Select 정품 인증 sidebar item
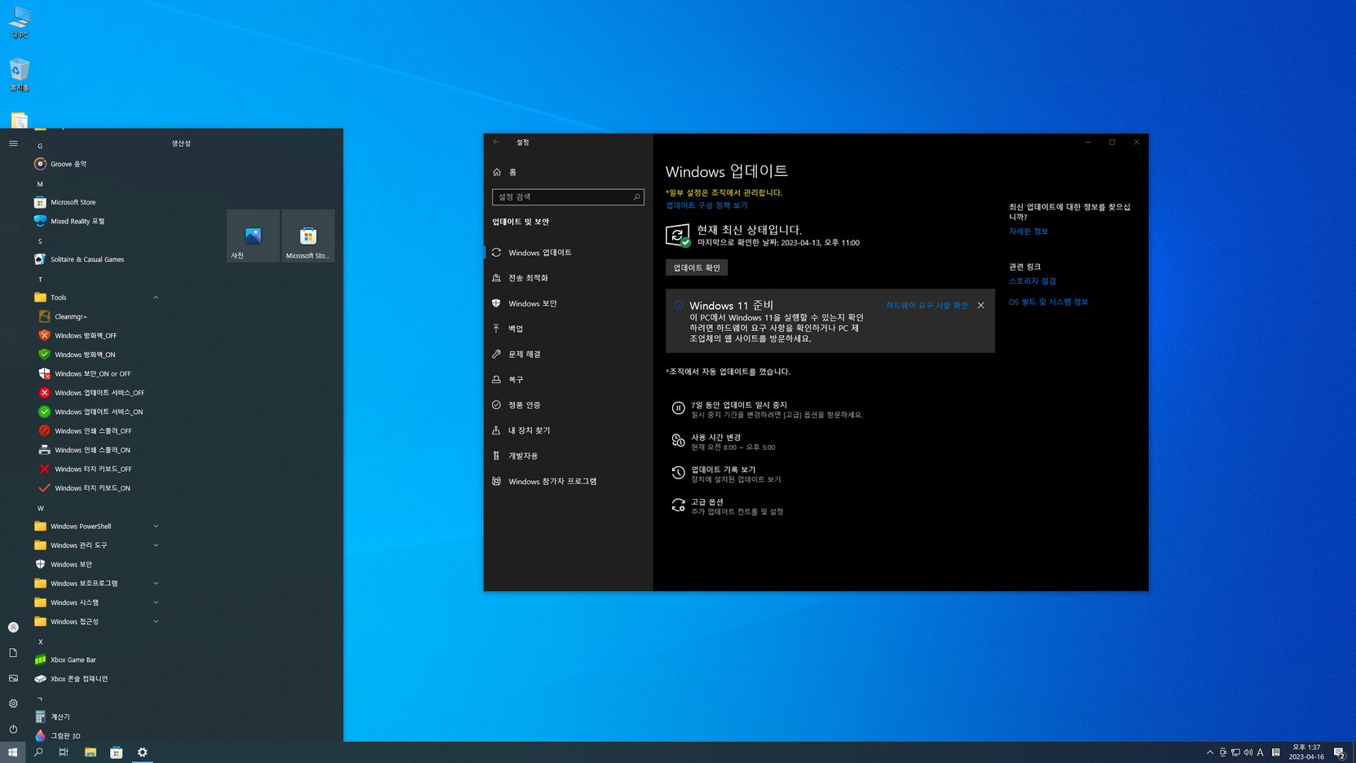Viewport: 1356px width, 763px height. [x=568, y=405]
